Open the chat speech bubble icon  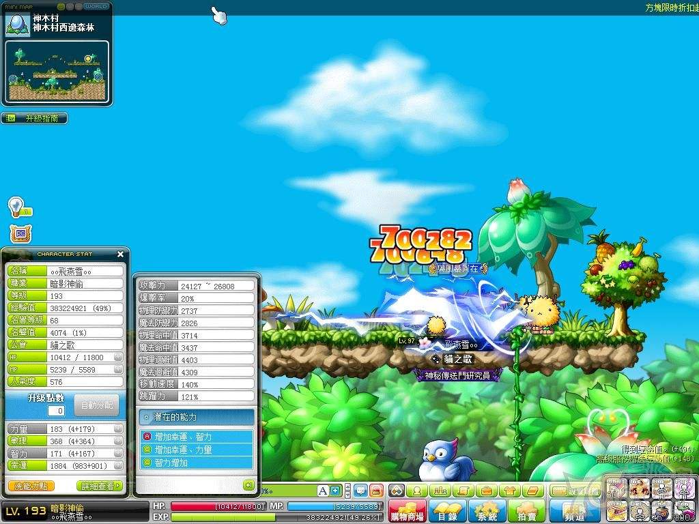click(360, 491)
